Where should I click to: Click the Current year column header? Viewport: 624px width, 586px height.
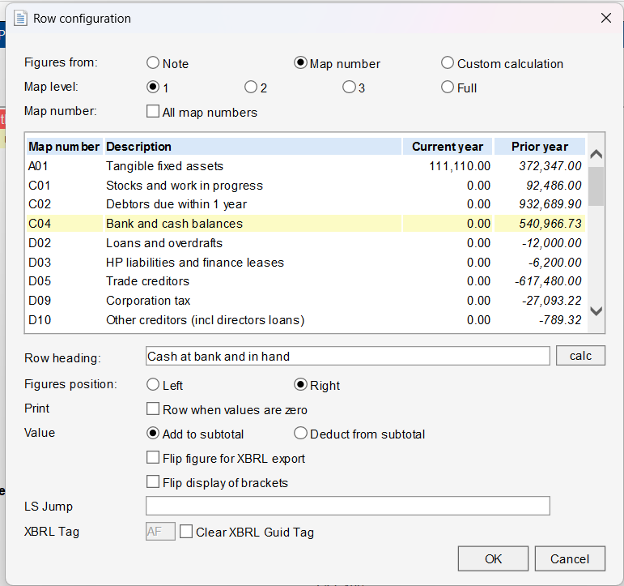(x=448, y=147)
